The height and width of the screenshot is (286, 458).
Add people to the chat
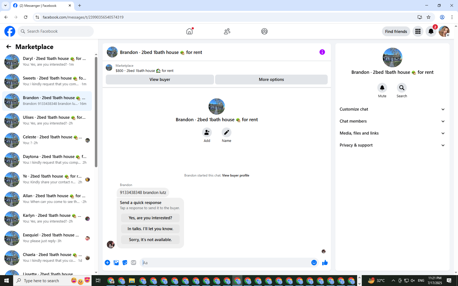207,132
